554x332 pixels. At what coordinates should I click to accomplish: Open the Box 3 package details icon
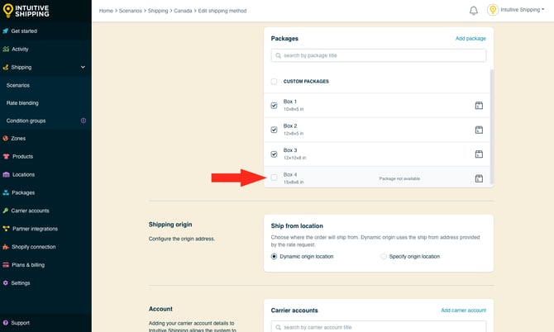point(479,154)
